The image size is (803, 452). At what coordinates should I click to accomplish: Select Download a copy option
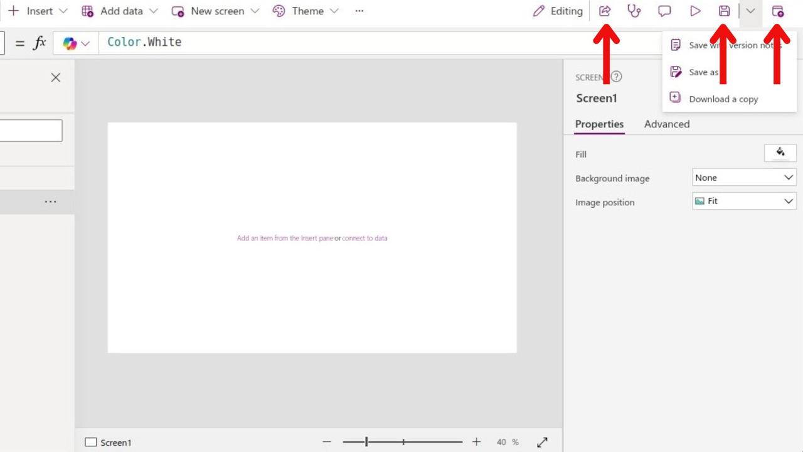[723, 99]
